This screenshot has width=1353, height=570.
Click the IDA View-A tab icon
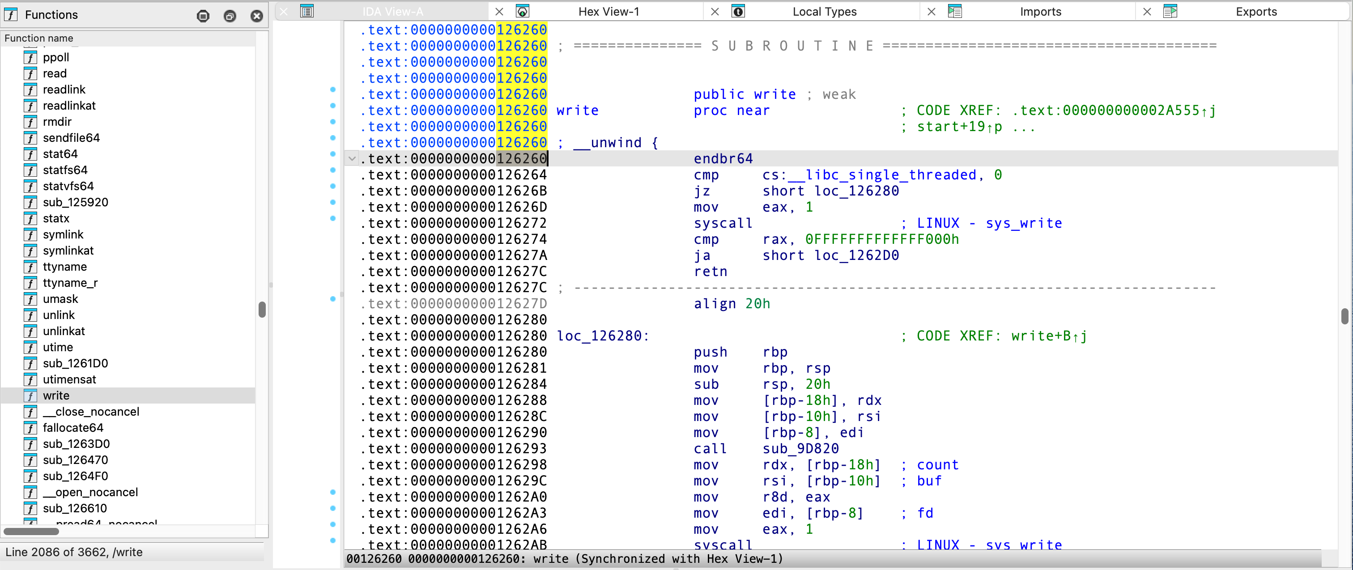coord(307,11)
